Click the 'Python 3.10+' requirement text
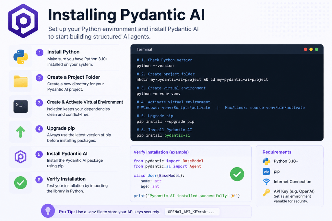332x221 pixels. coord(286,161)
